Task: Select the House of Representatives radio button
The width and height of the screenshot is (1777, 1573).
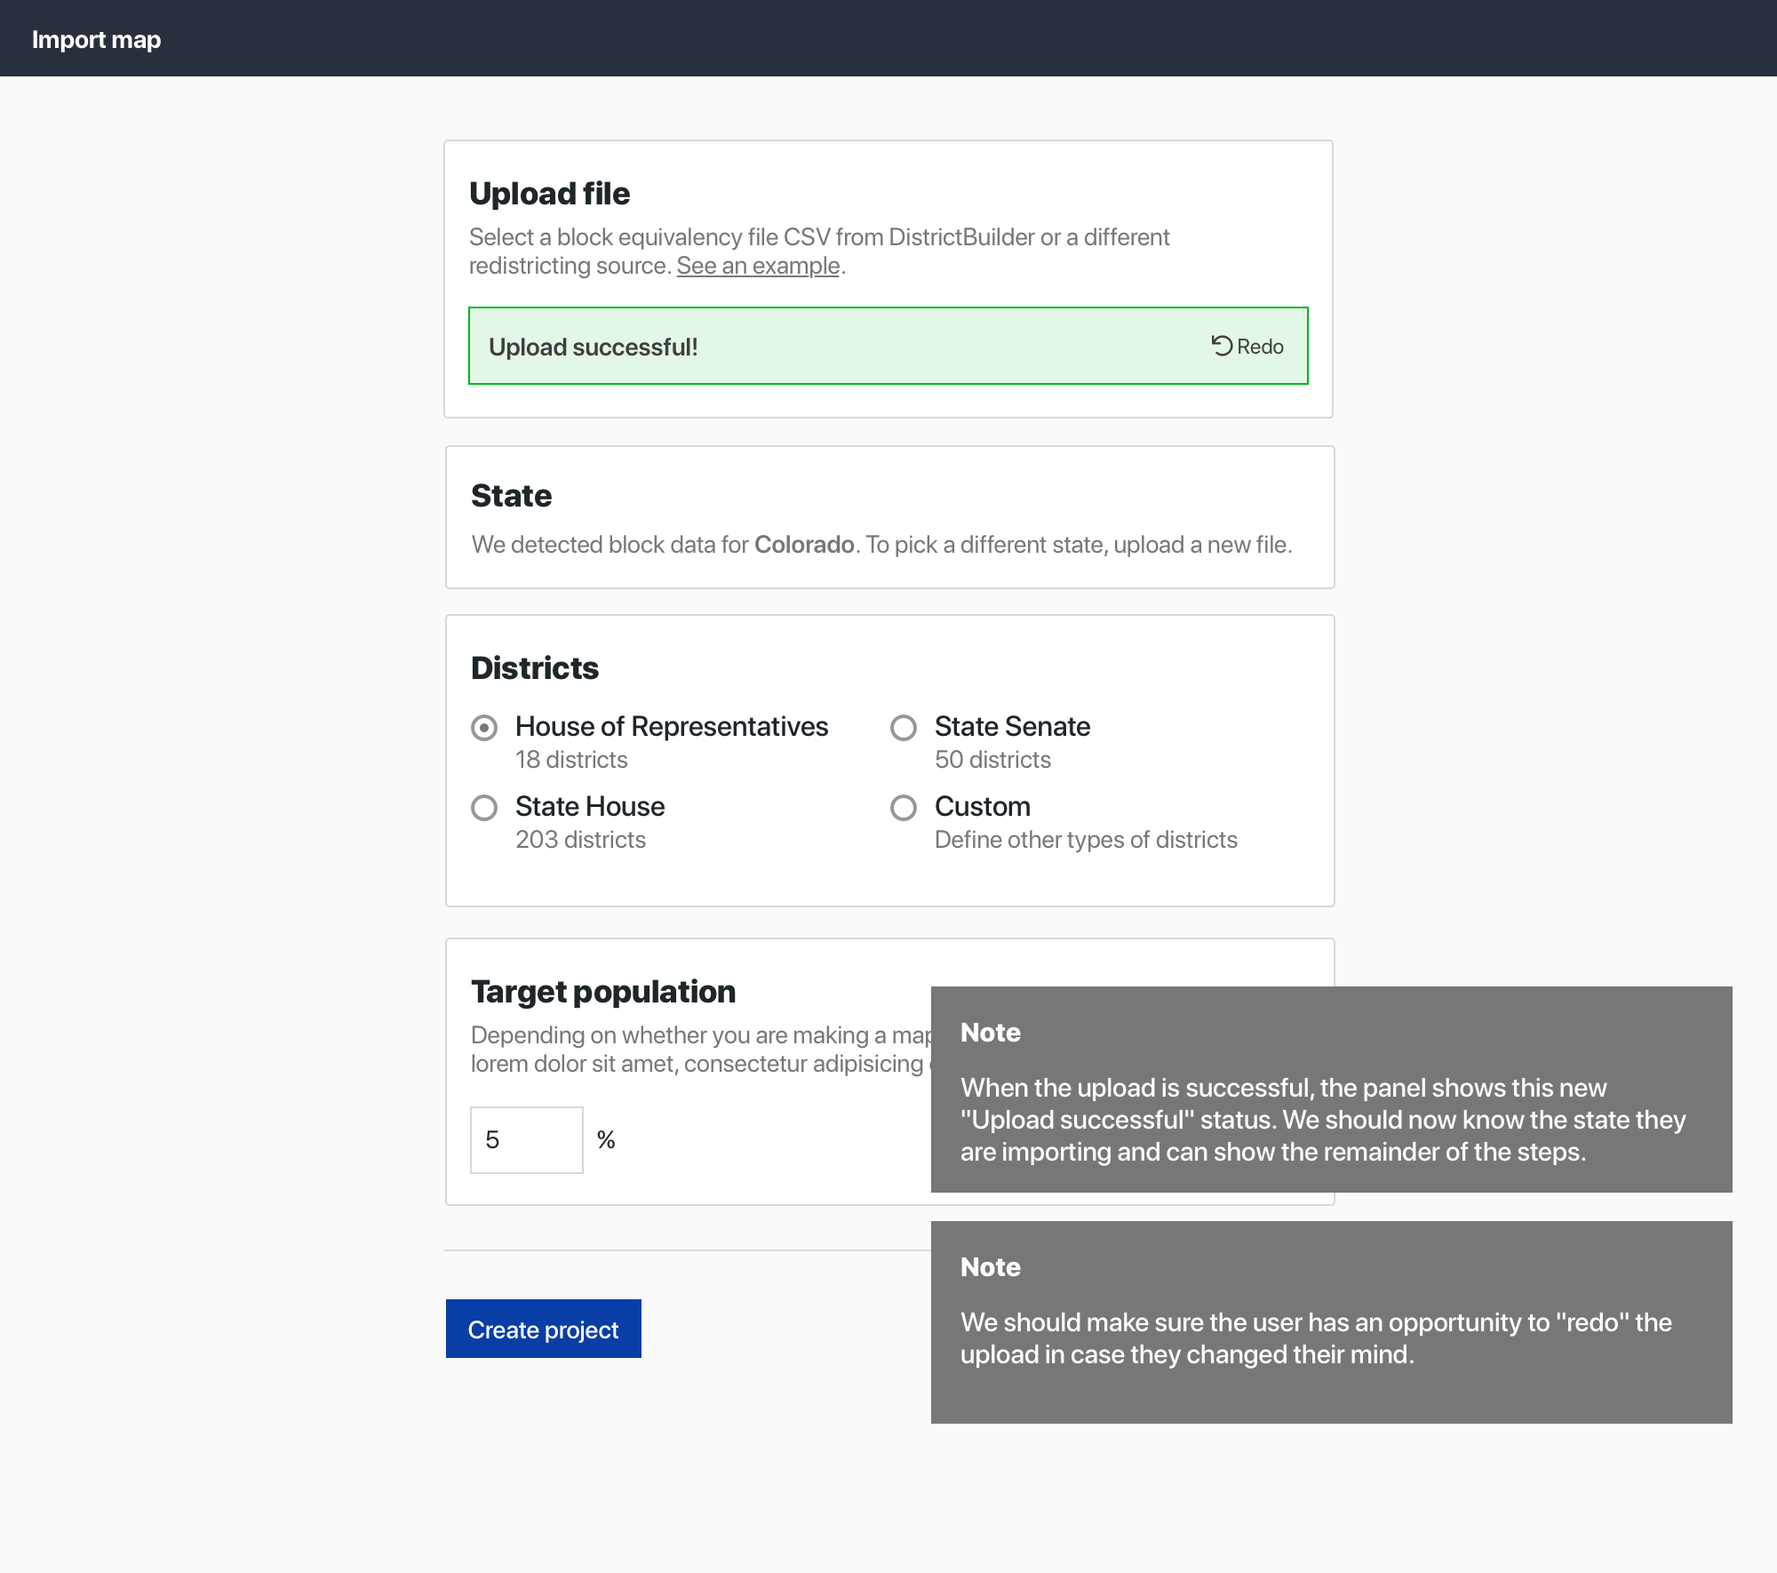Action: [484, 728]
